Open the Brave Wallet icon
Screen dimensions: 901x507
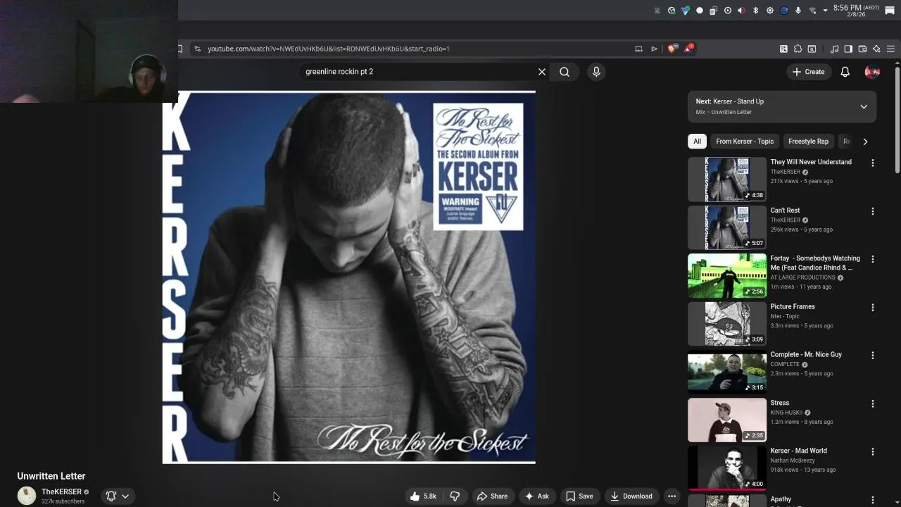point(862,49)
